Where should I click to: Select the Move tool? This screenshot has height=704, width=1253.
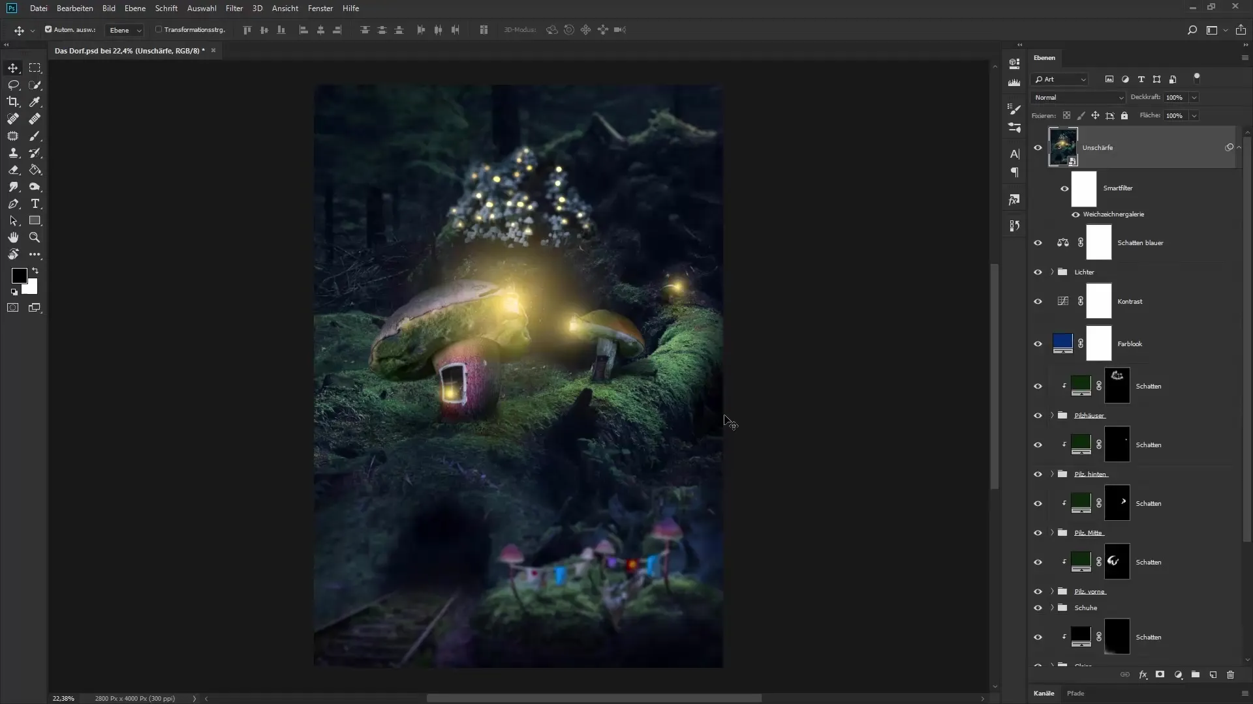13,68
